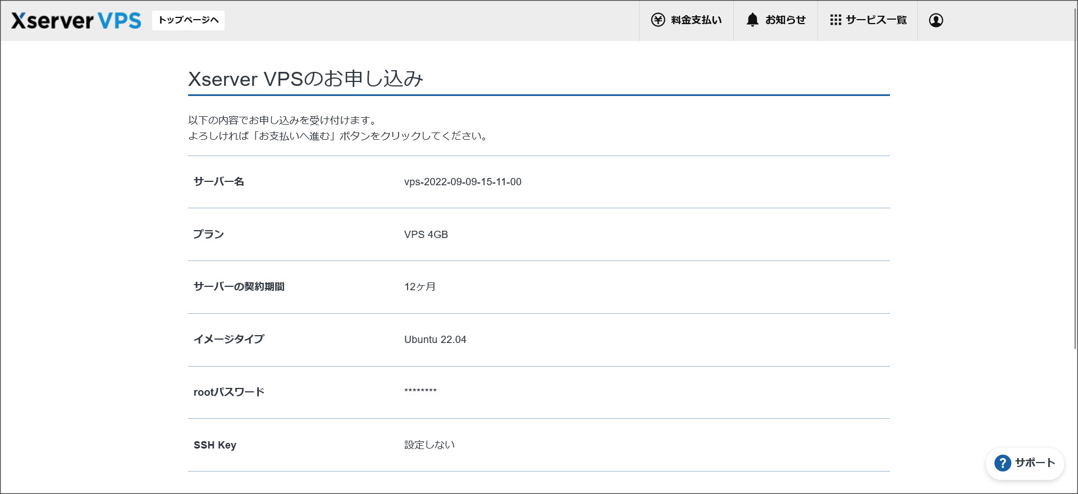This screenshot has width=1078, height=494.
Task: Click the イメージタイプ row label
Action: click(x=229, y=340)
